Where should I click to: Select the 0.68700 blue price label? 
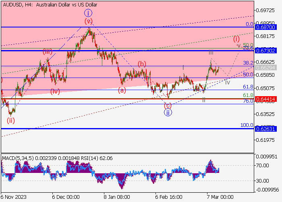[x=265, y=27]
